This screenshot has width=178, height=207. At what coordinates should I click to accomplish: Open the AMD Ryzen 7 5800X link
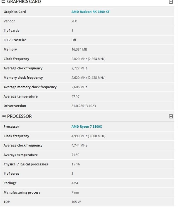coord(87,126)
